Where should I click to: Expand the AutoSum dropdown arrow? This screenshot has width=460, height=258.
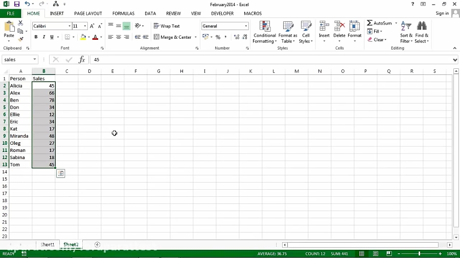(x=396, y=23)
